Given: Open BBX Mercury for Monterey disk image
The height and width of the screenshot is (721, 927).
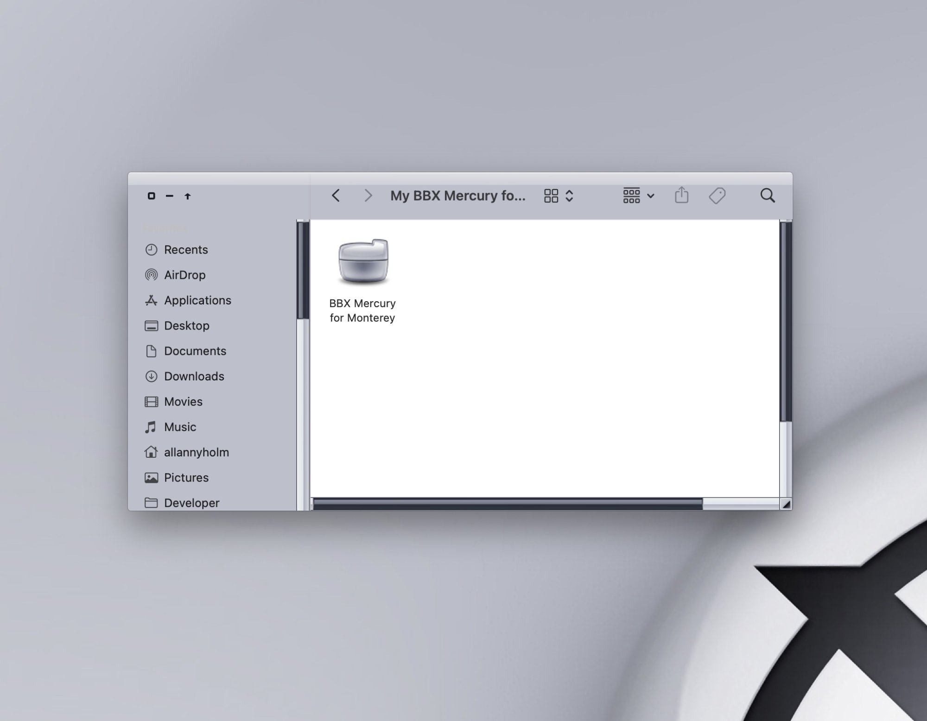Looking at the screenshot, I should 363,263.
